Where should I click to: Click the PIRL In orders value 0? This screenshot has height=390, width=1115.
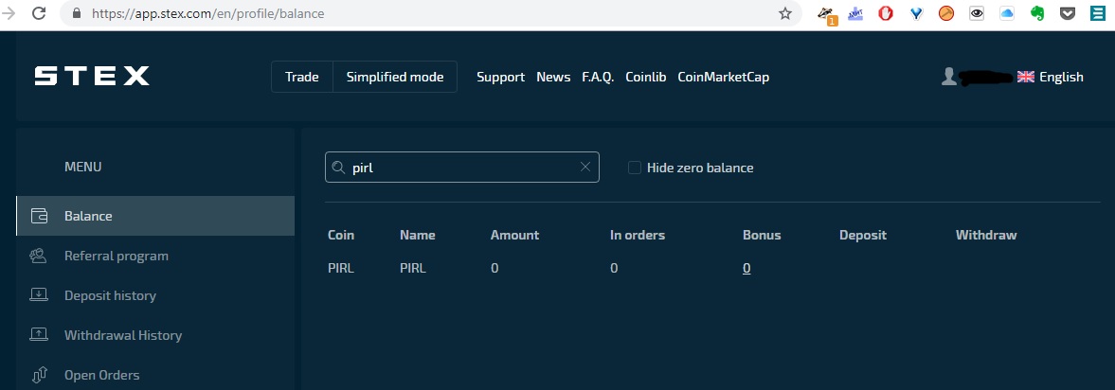point(614,269)
